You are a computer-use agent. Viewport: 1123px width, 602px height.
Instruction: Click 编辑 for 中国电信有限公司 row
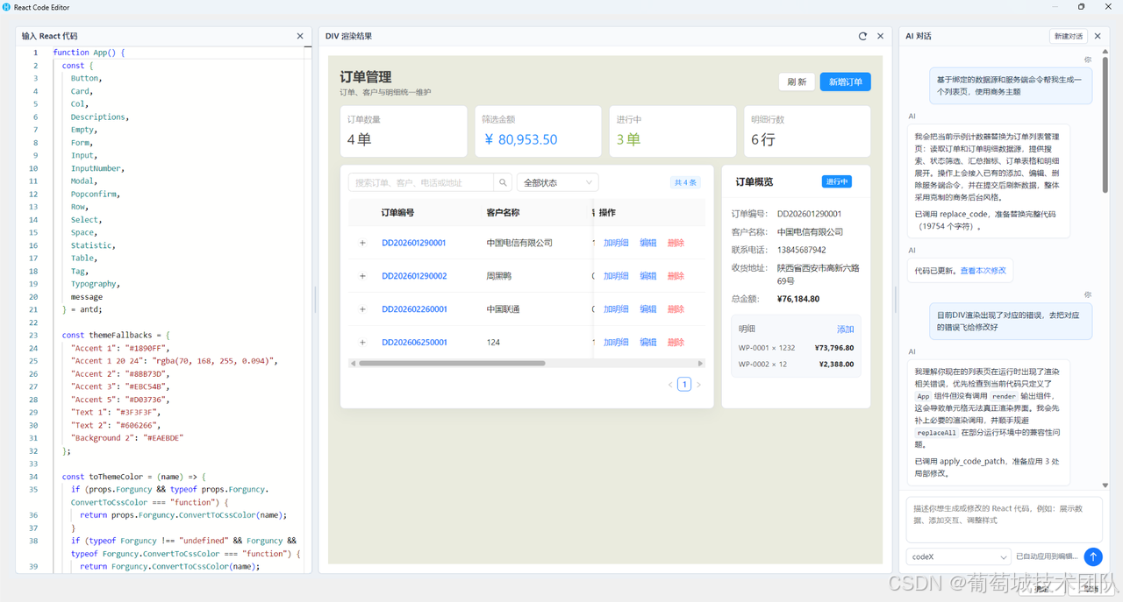click(648, 243)
